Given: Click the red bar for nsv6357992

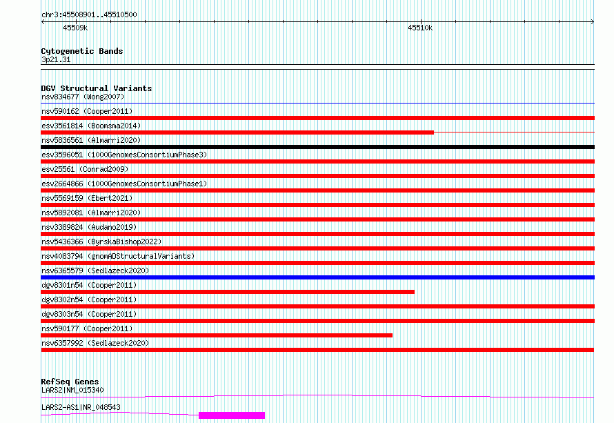Looking at the screenshot, I should (317, 350).
